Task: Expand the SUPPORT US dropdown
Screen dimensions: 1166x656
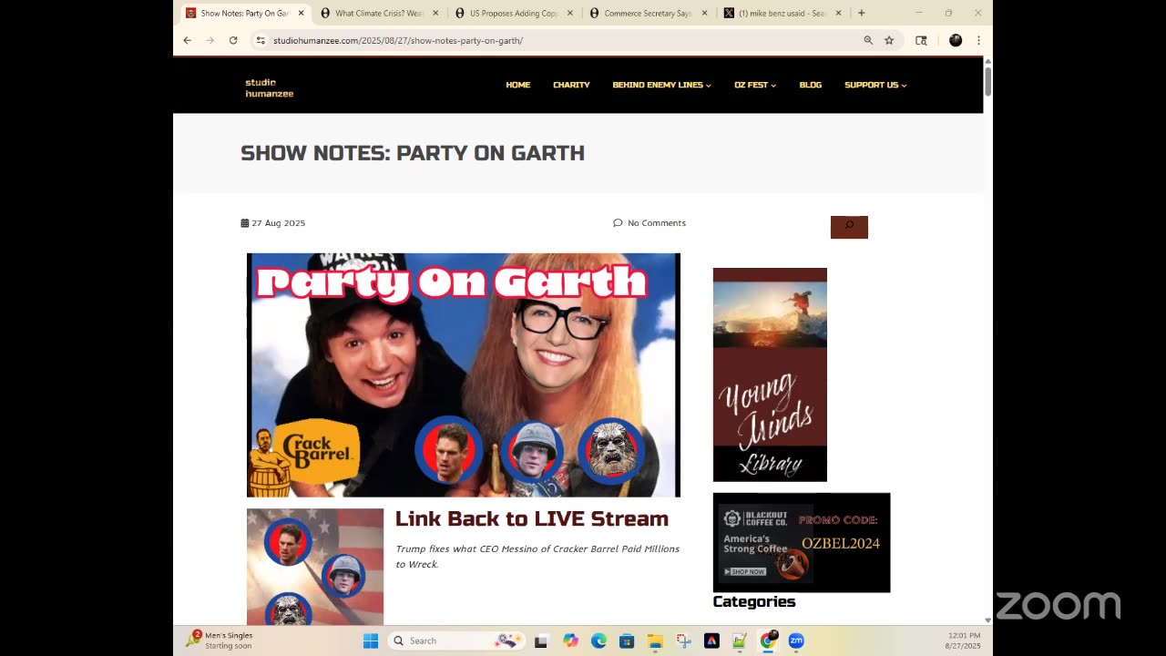Action: tap(875, 85)
